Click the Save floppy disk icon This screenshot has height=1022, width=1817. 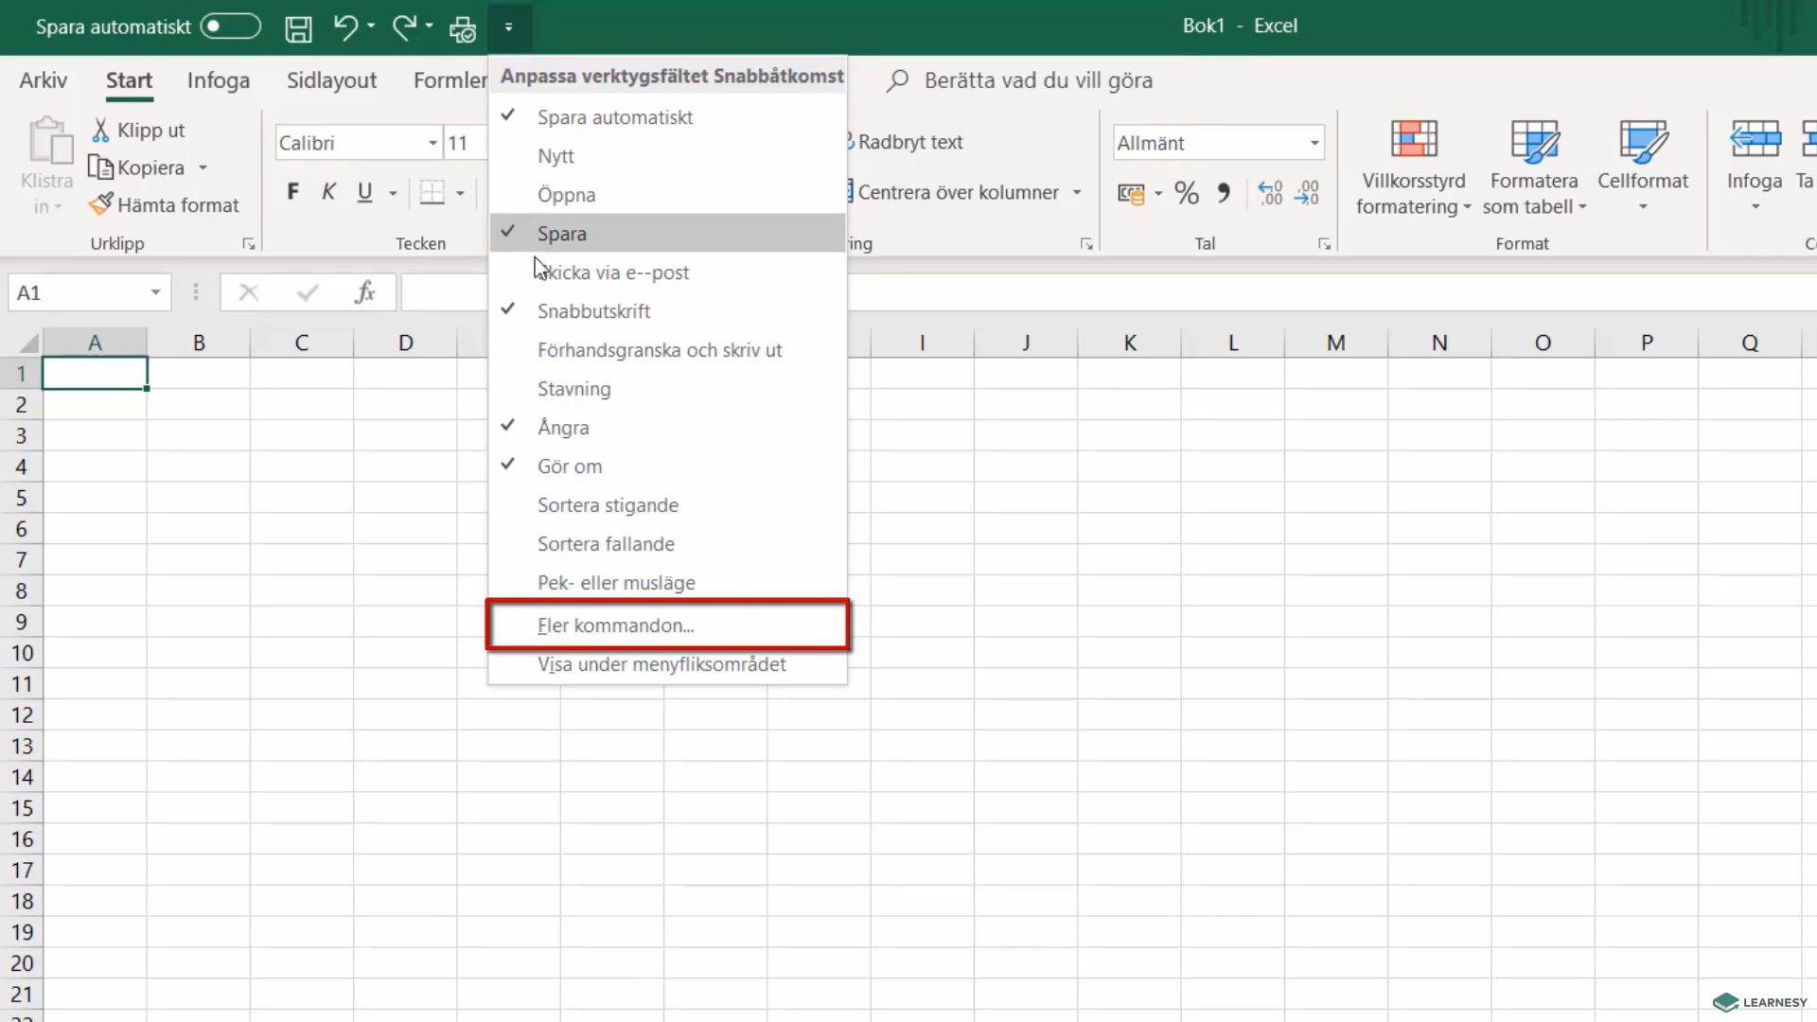[298, 28]
